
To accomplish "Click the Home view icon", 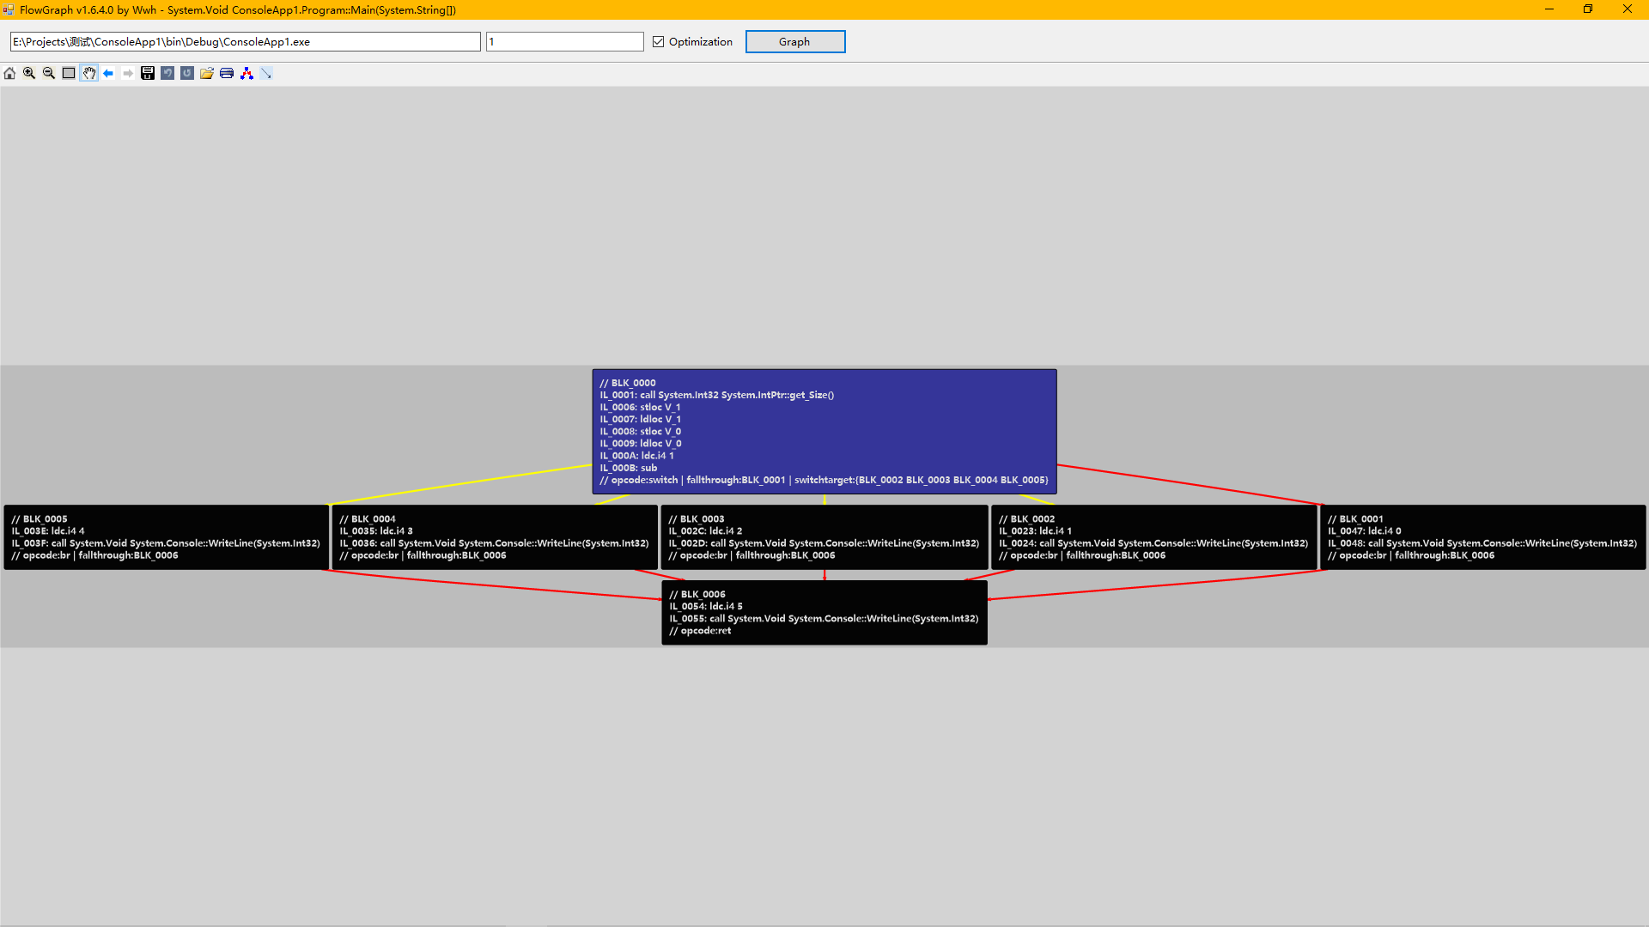I will click(9, 74).
